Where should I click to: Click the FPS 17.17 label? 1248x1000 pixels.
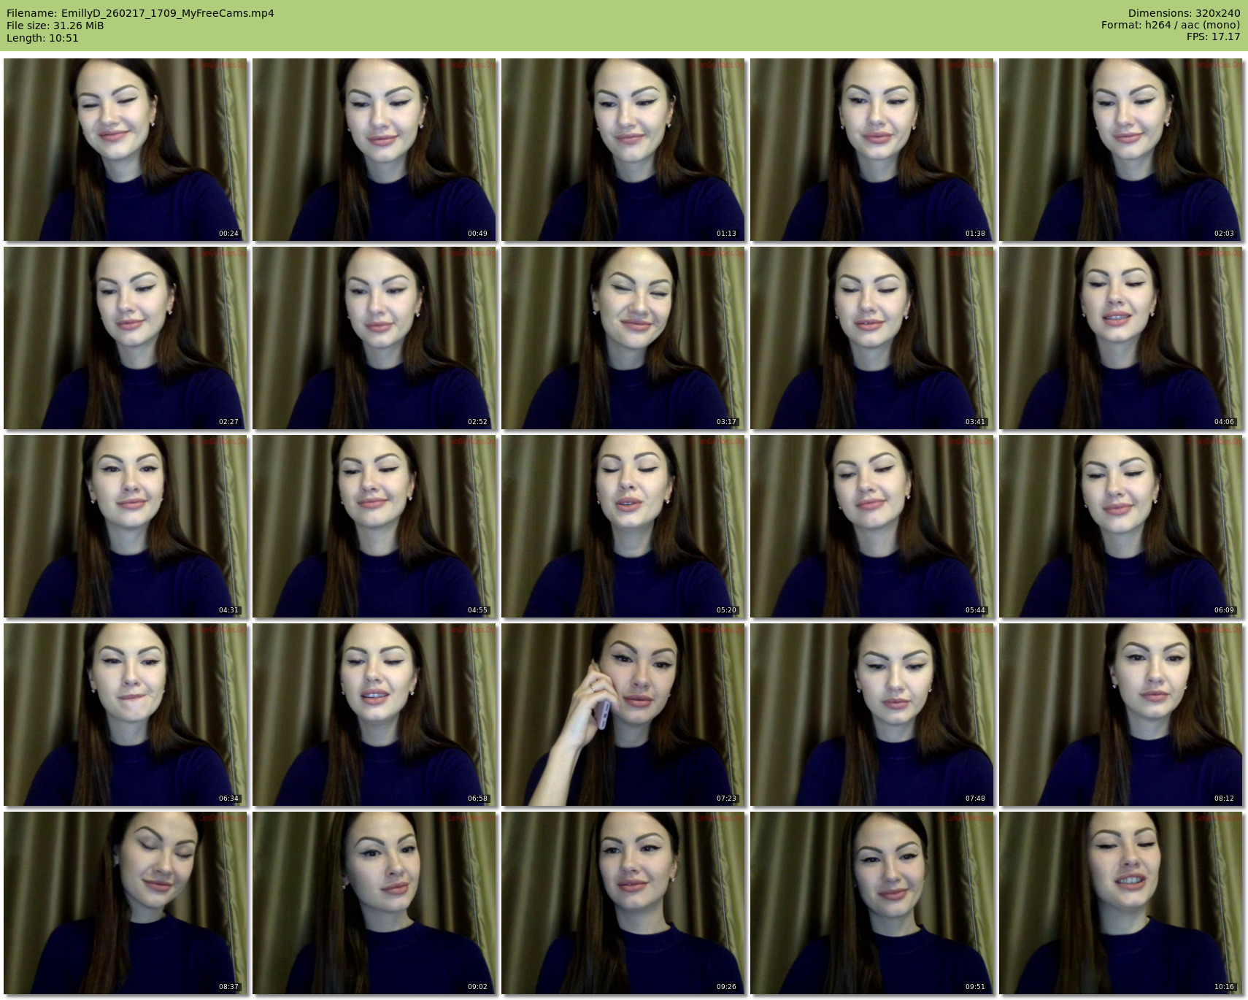[1213, 36]
